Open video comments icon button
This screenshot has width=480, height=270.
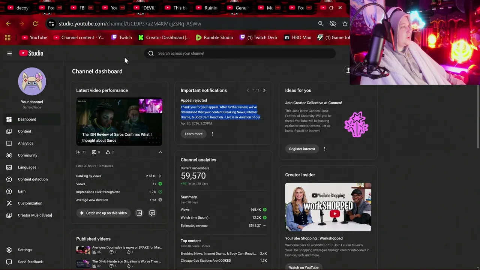click(152, 213)
